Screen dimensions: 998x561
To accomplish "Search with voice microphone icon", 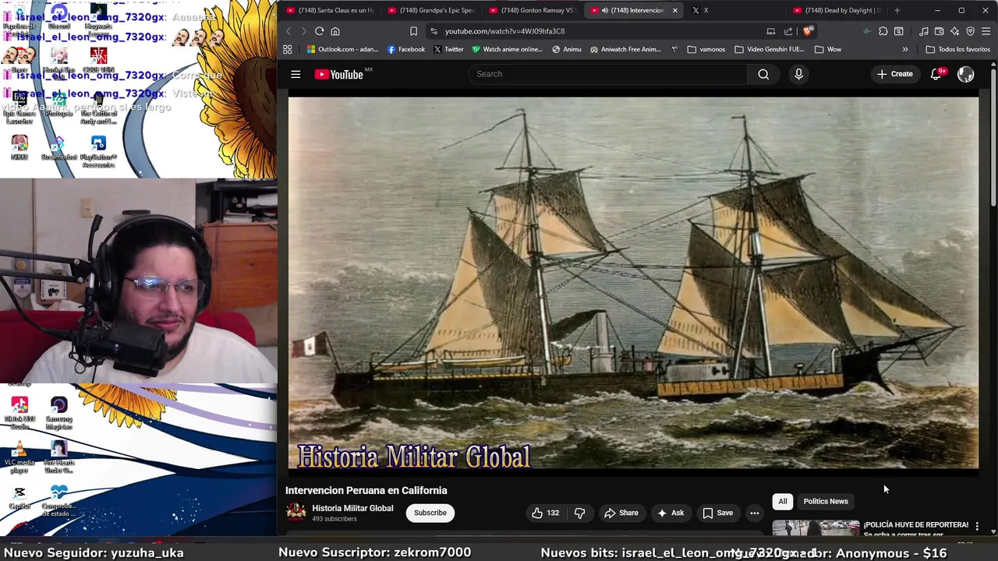I will (x=798, y=74).
